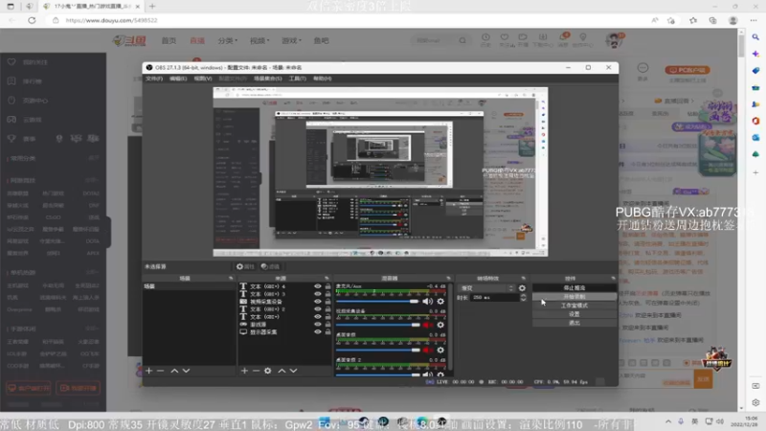Open the 编辑(E) menu in OBS
Screen dimensions: 766x431
tap(178, 79)
